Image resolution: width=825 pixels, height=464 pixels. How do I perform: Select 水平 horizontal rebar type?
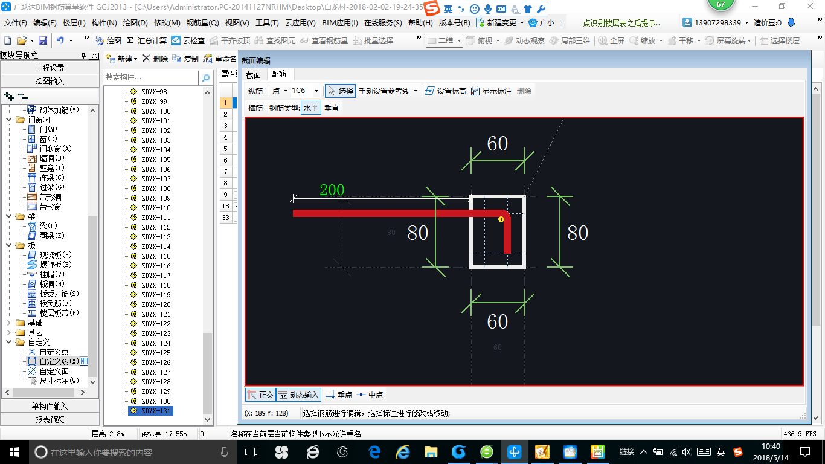[311, 108]
